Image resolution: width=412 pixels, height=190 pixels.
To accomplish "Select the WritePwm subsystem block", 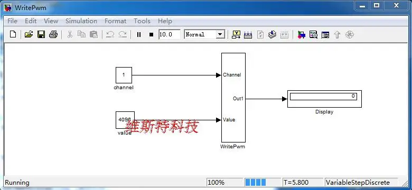I will [x=233, y=97].
